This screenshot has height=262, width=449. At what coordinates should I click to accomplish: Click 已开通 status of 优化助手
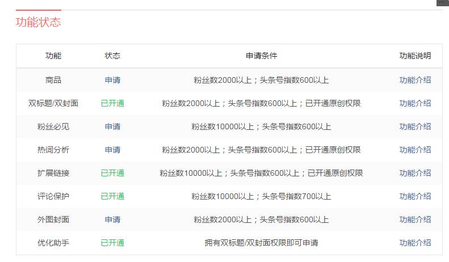pos(112,243)
